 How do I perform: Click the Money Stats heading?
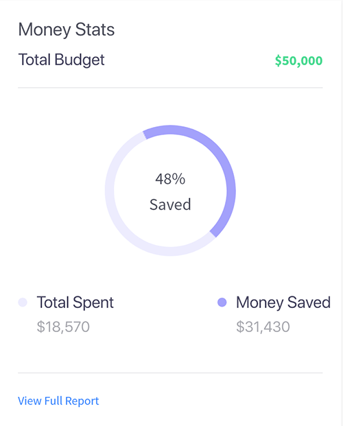coord(67,29)
